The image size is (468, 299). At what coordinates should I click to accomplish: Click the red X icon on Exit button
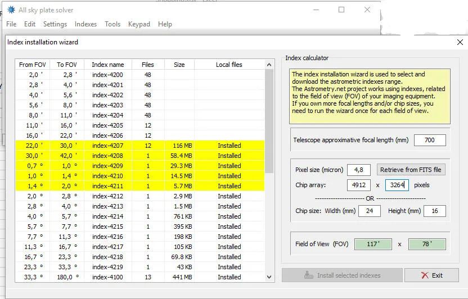click(425, 275)
